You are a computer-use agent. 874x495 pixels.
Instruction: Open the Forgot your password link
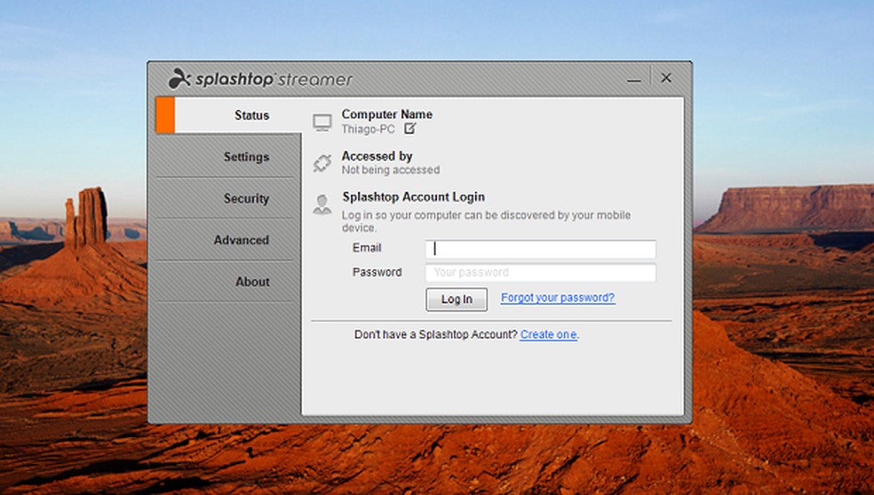[x=557, y=299]
